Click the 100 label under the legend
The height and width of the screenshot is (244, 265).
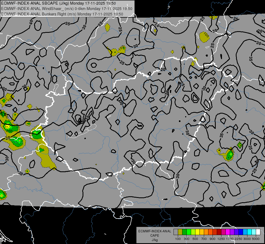[178, 239]
